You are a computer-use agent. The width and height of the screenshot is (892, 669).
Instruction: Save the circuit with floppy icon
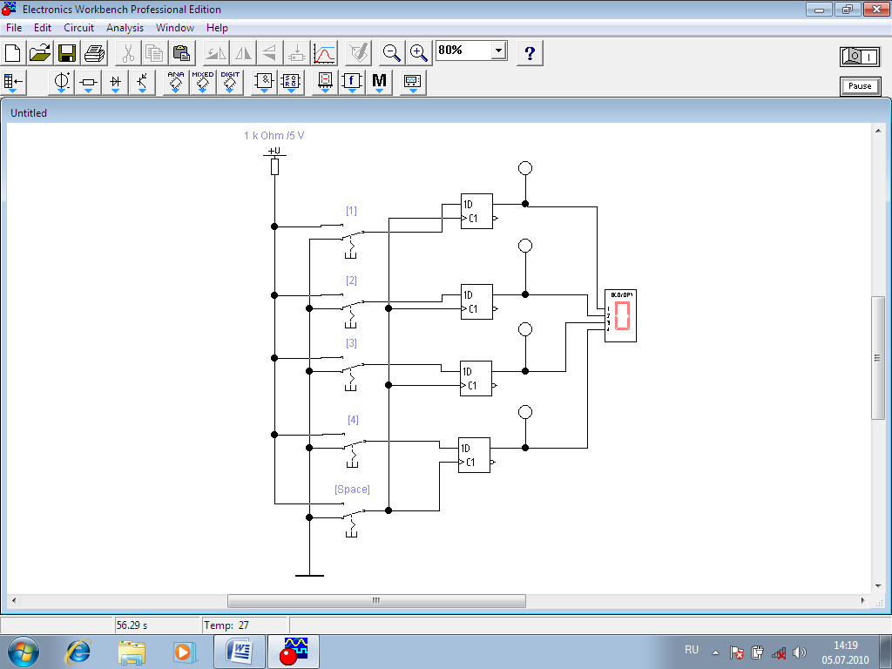click(67, 53)
